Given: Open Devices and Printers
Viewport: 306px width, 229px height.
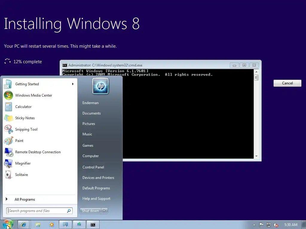Looking at the screenshot, I should [x=98, y=178].
